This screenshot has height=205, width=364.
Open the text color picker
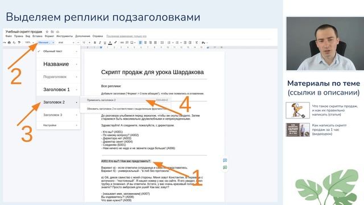point(110,43)
